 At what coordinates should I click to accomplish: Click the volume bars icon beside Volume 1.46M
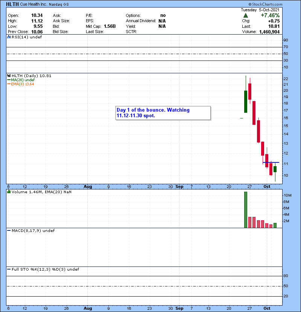click(9, 192)
